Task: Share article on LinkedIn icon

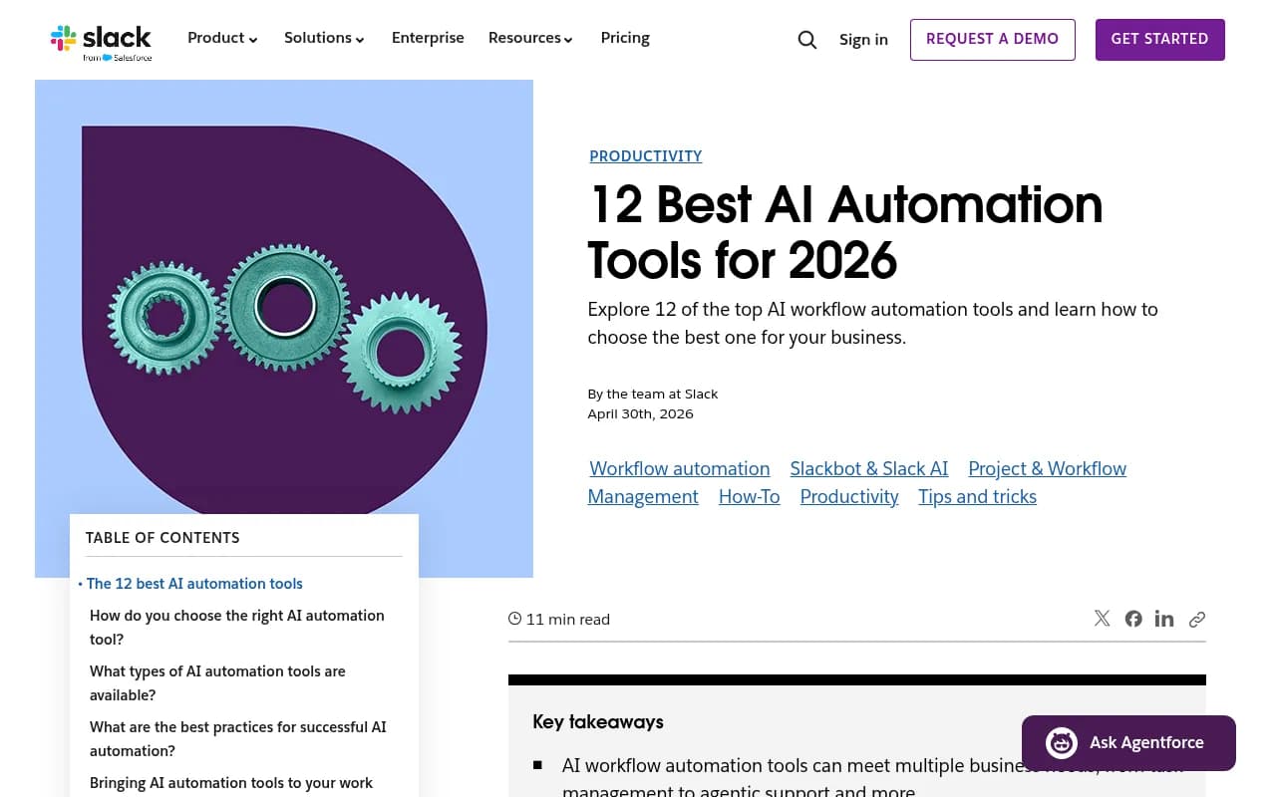Action: (1164, 619)
